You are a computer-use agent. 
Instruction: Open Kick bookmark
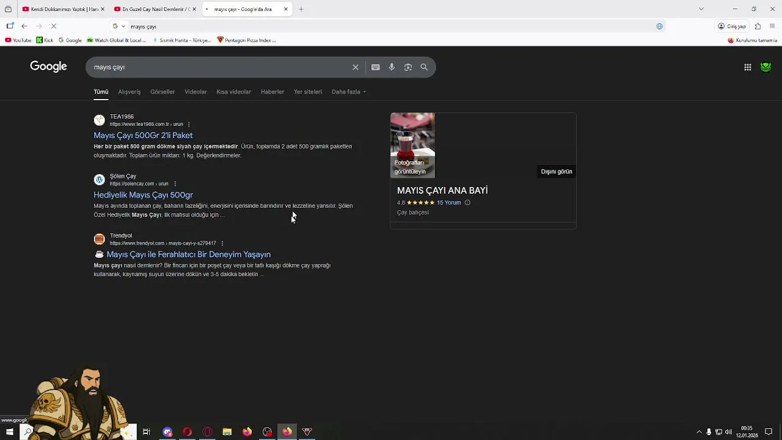[45, 40]
